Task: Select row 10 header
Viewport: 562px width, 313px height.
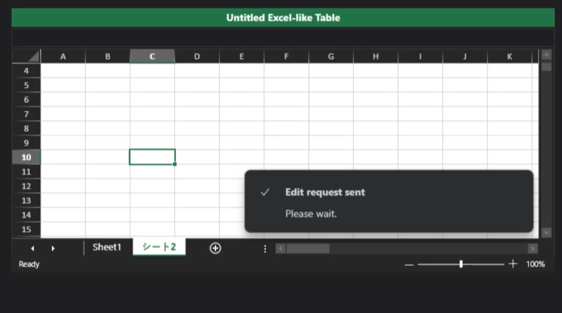Action: [26, 157]
